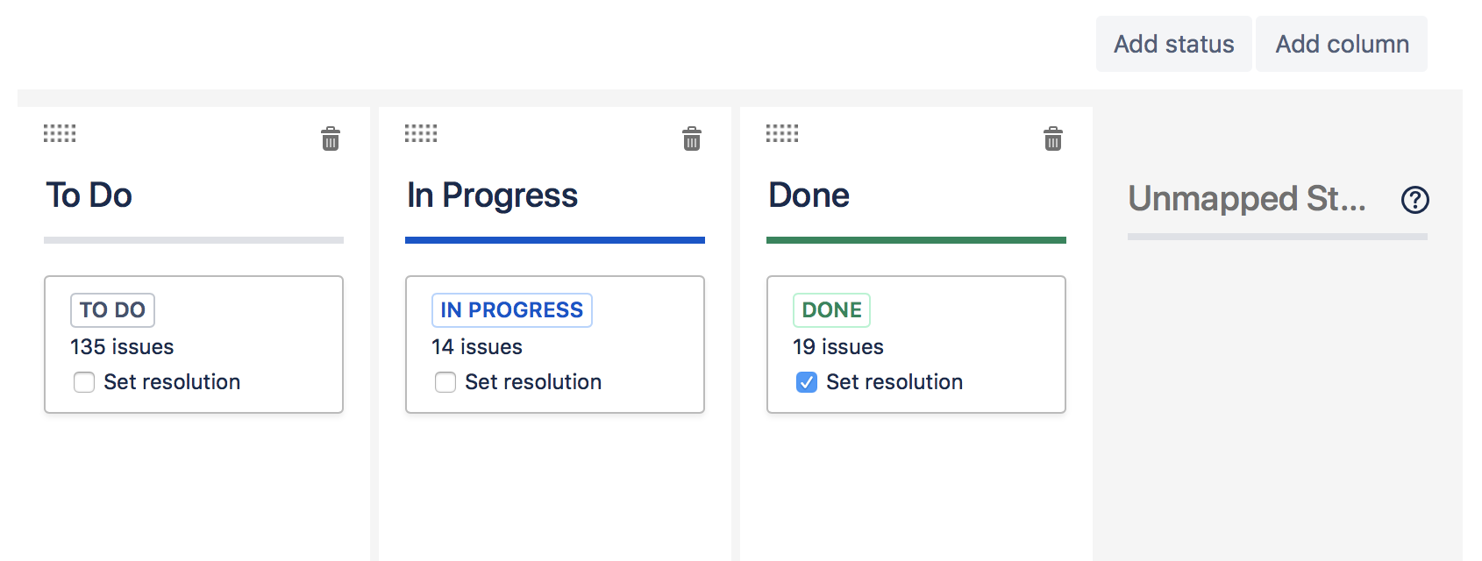Click the Done column drag handle
This screenshot has height=561, width=1482.
click(x=781, y=133)
